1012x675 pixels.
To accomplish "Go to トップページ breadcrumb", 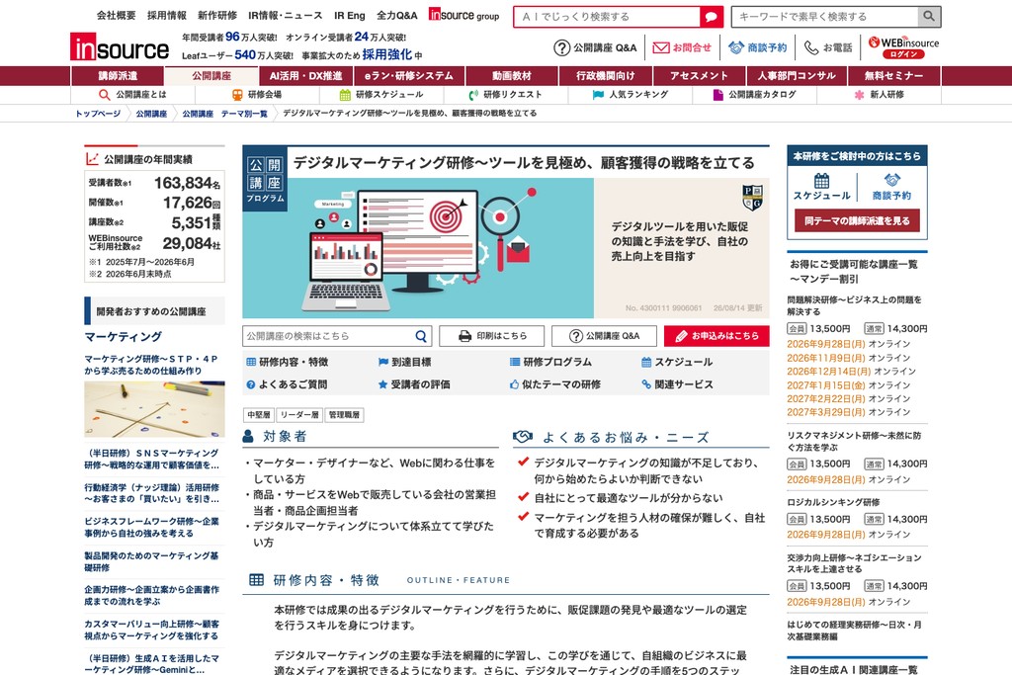I will click(x=98, y=114).
